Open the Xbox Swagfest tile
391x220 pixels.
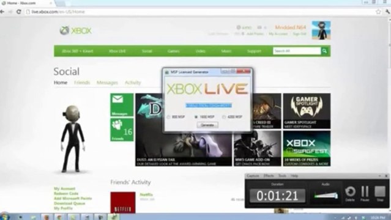pyautogui.click(x=307, y=148)
